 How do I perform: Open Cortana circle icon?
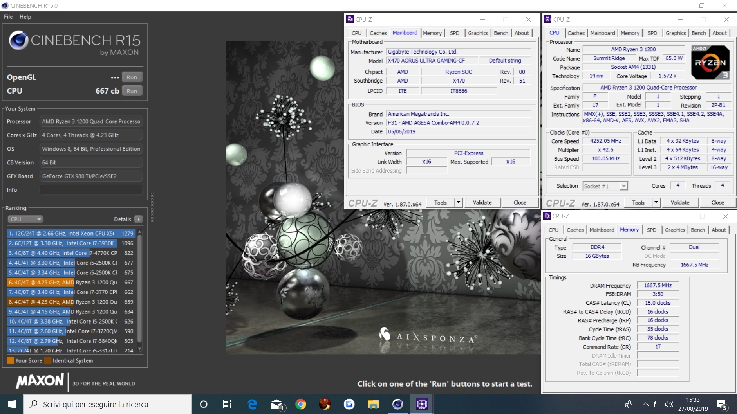tap(203, 404)
